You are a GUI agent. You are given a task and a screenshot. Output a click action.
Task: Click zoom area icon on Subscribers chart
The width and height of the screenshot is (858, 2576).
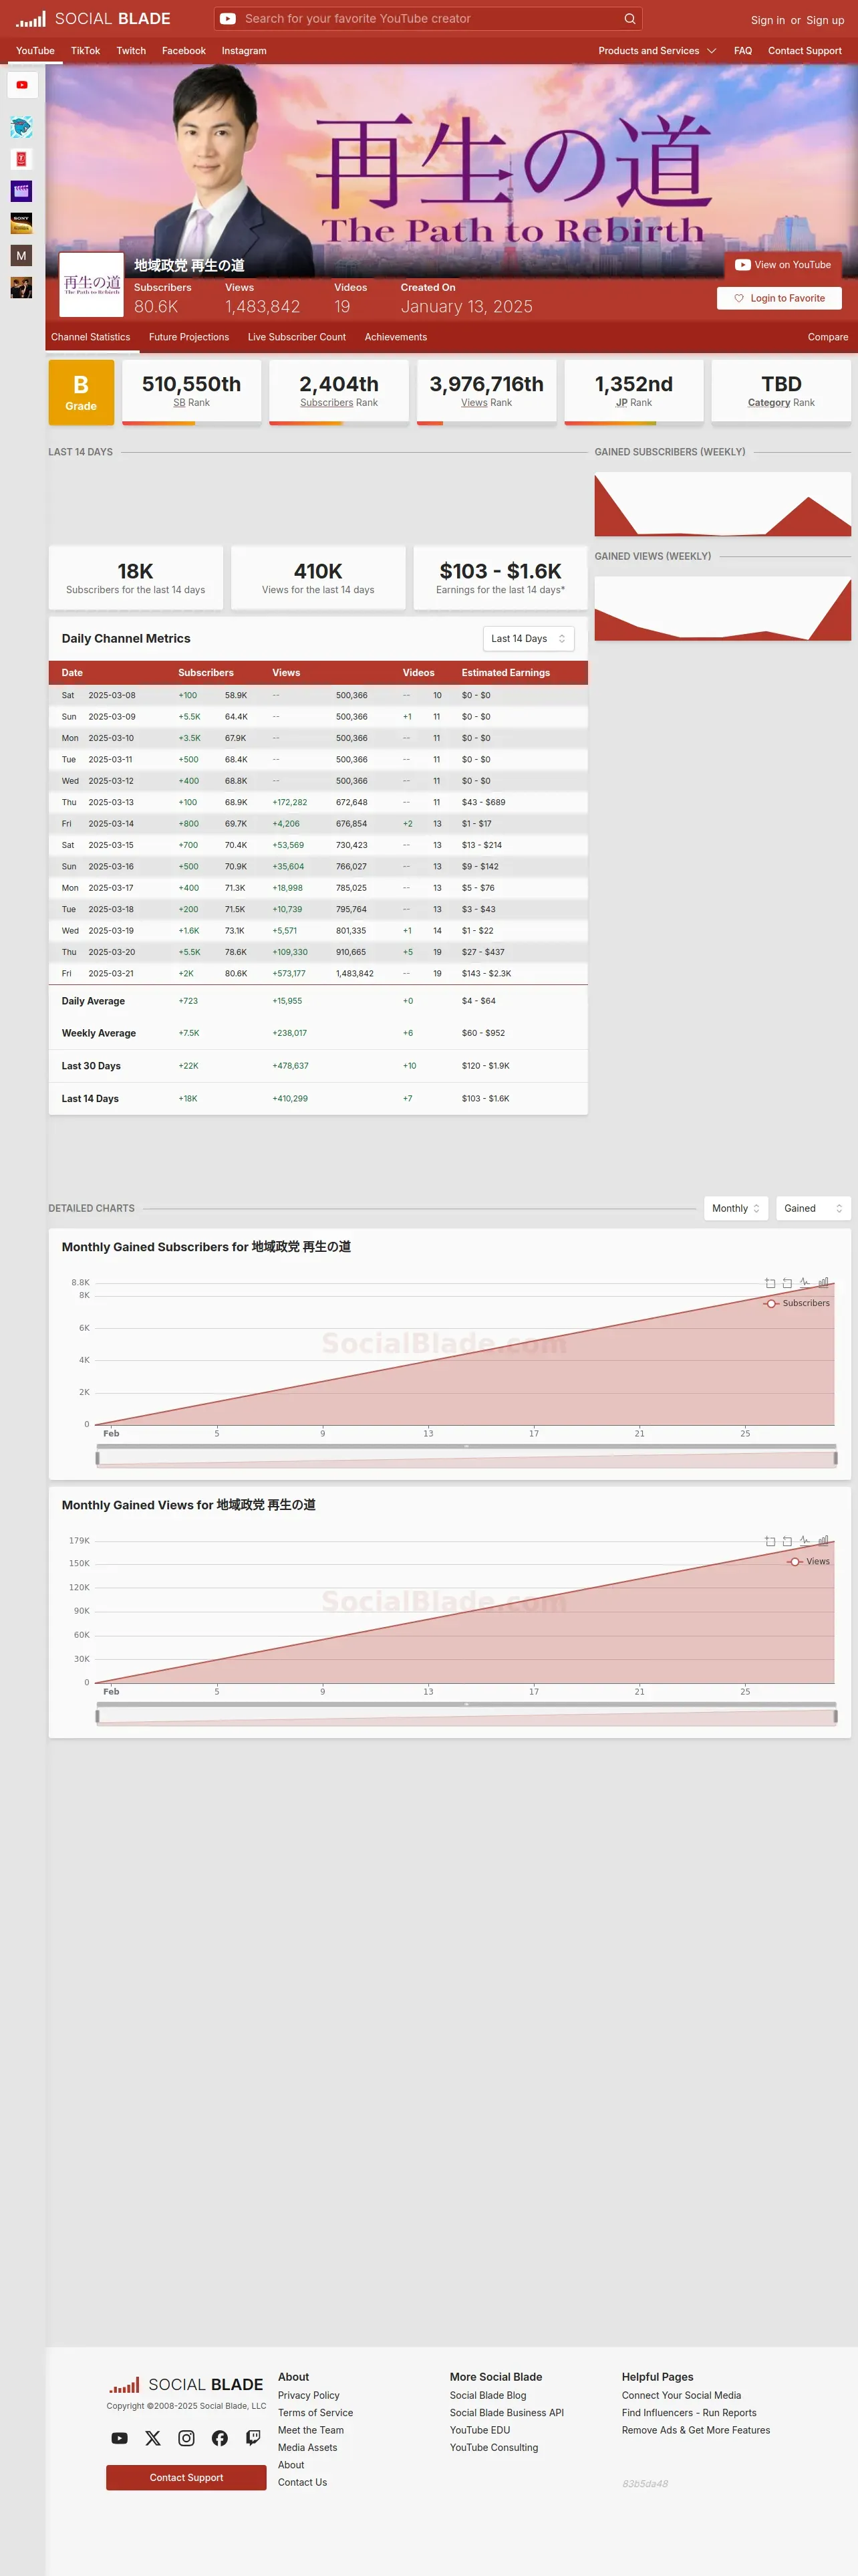[x=770, y=1283]
